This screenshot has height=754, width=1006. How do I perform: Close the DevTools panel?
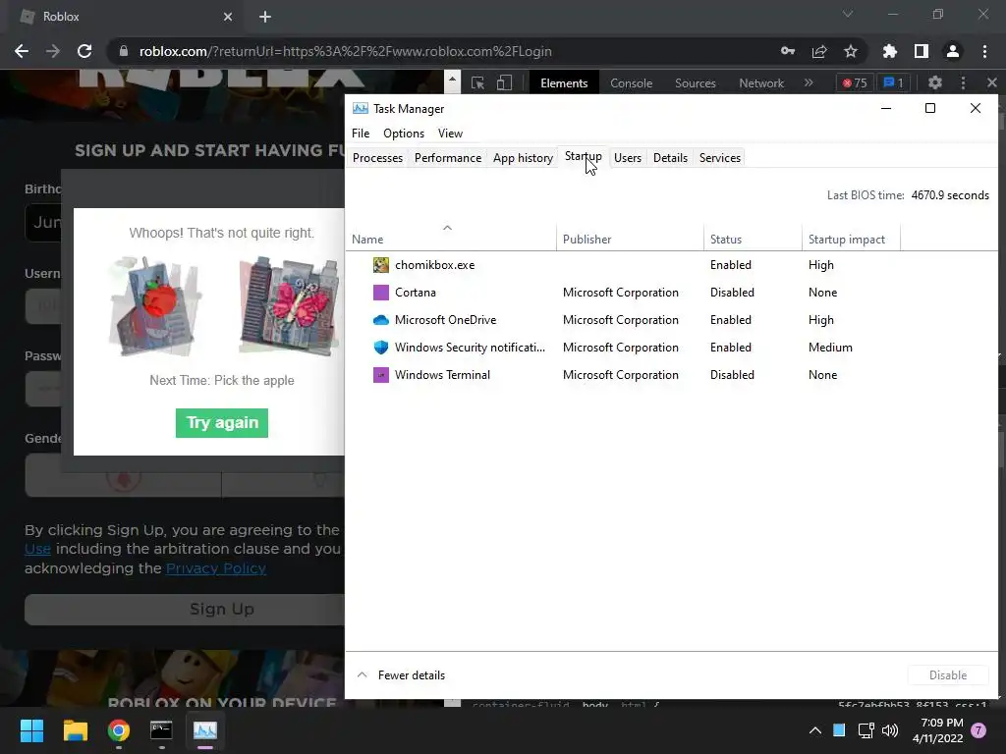pyautogui.click(x=992, y=82)
